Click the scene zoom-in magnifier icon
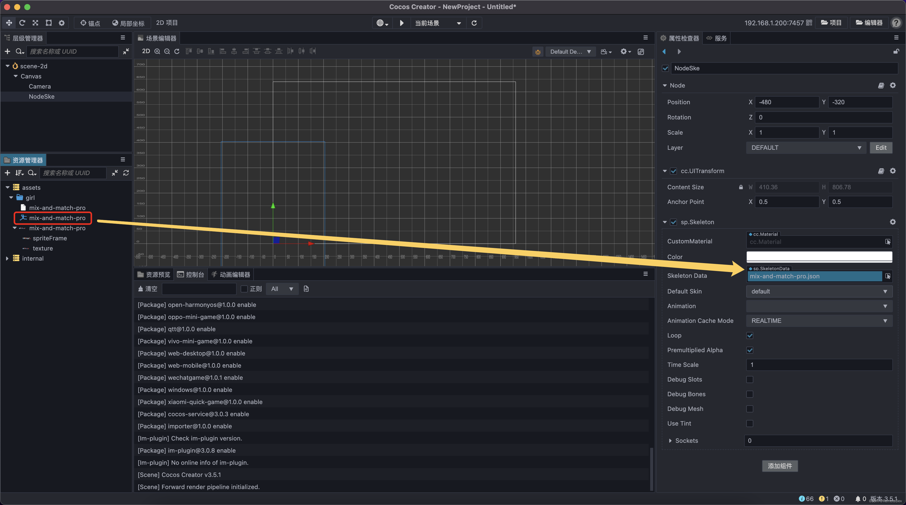The width and height of the screenshot is (906, 505). [157, 51]
